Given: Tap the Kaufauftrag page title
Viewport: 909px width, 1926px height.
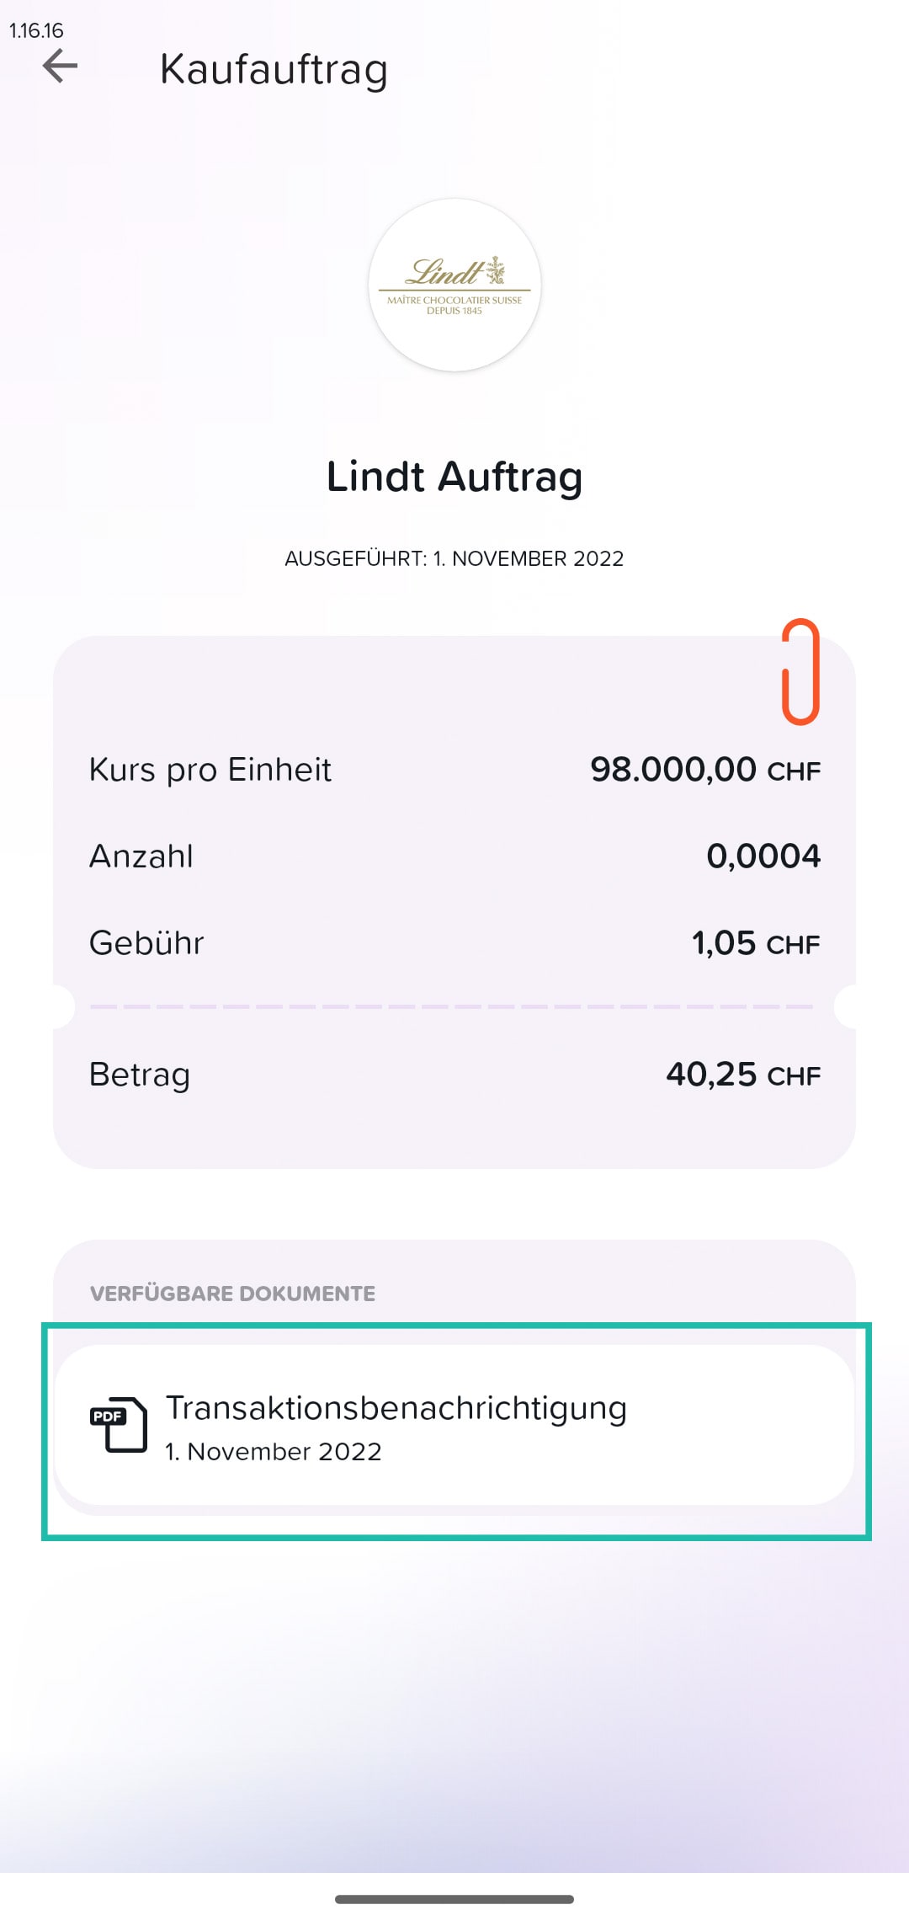Looking at the screenshot, I should pos(274,69).
